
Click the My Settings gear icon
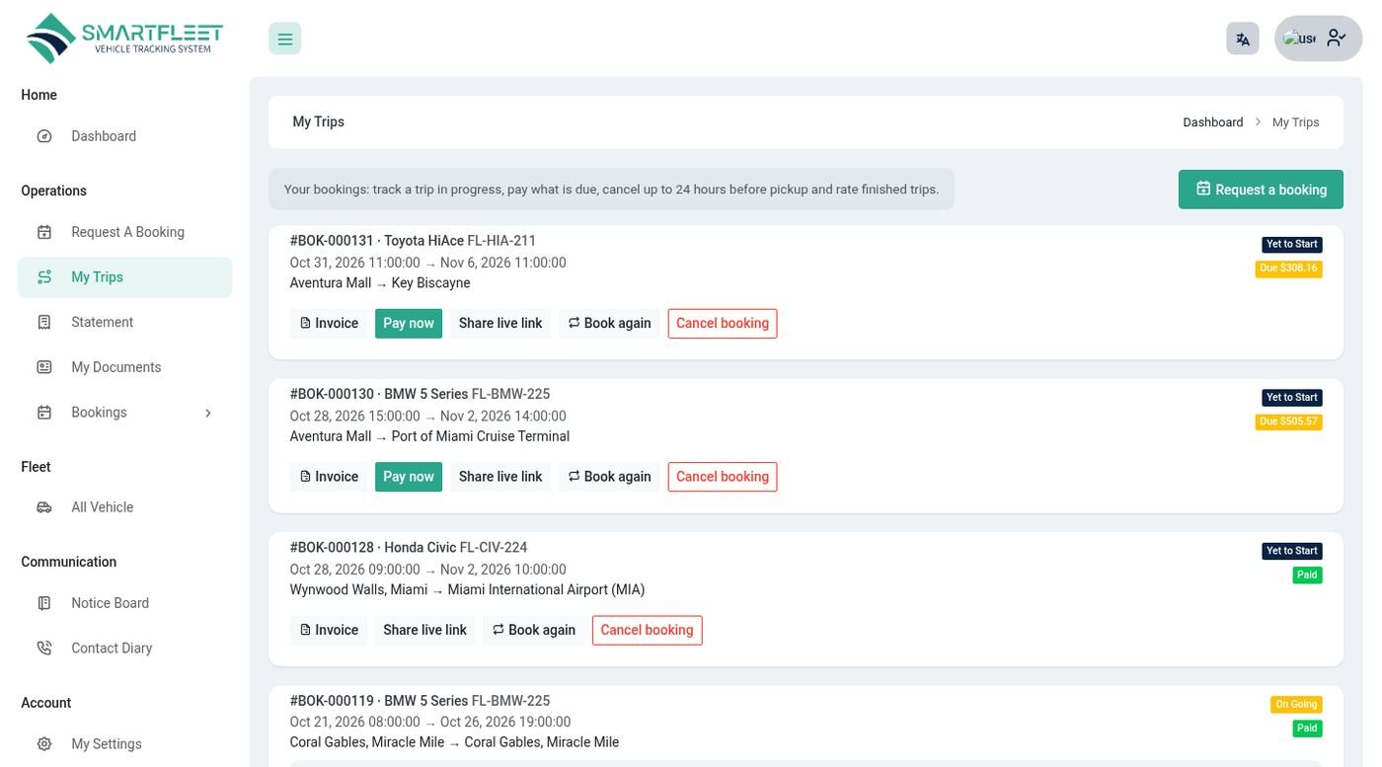(44, 744)
